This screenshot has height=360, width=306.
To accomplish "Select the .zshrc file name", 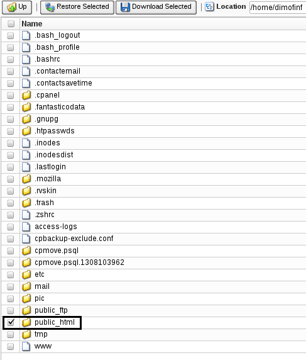I will pos(45,215).
